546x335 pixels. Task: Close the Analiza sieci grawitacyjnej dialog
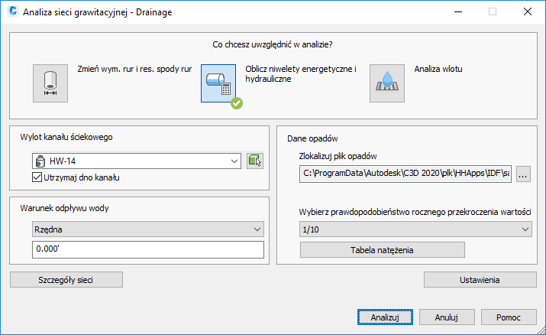[x=528, y=12]
